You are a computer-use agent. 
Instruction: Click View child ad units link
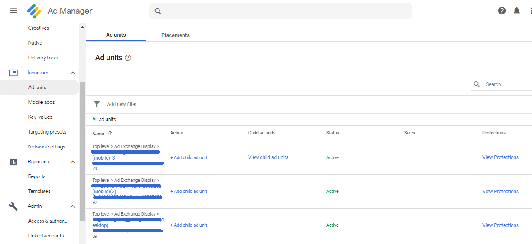268,157
